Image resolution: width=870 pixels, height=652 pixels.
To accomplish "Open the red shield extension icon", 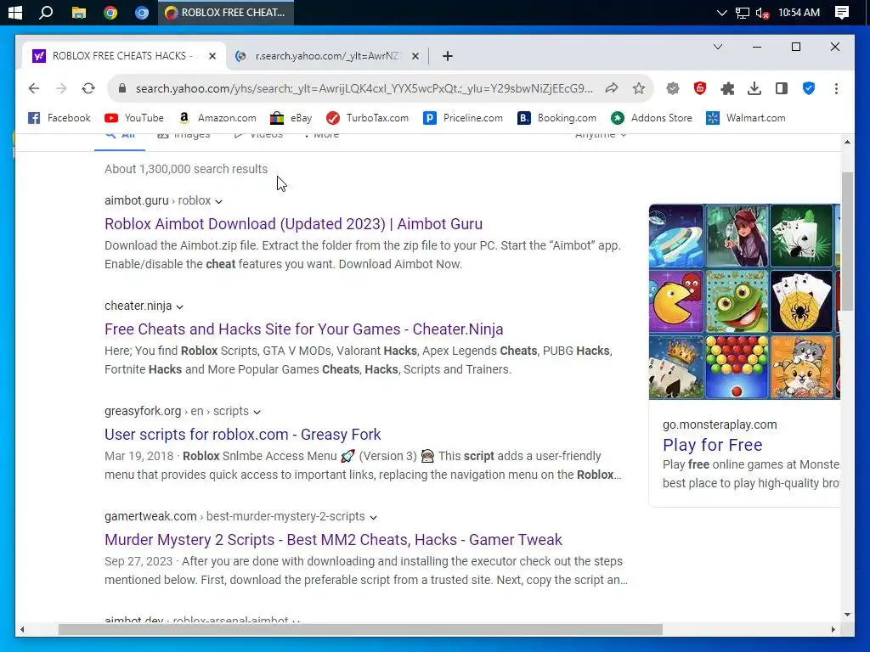I will [x=700, y=88].
